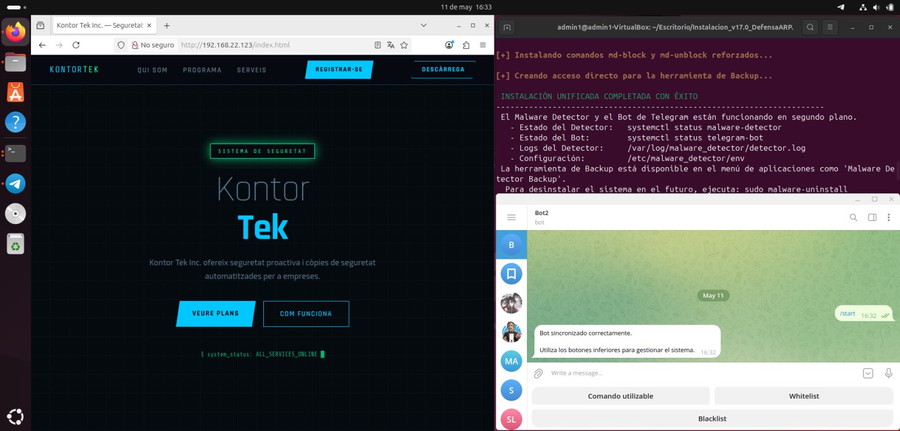Open Terminal from the dock
The width and height of the screenshot is (900, 431).
[x=15, y=153]
